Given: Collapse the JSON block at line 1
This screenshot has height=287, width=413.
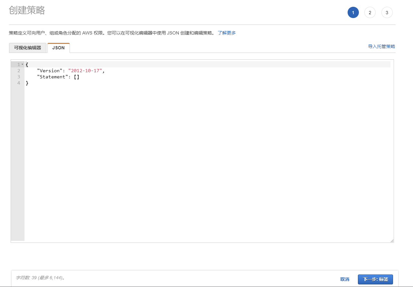Looking at the screenshot, I should coord(22,64).
